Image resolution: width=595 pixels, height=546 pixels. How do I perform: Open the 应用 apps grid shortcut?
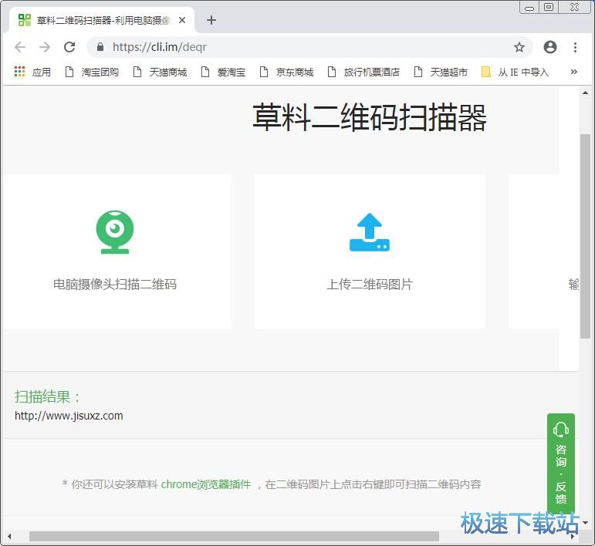(x=32, y=72)
